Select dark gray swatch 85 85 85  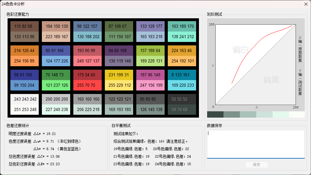[150, 99]
